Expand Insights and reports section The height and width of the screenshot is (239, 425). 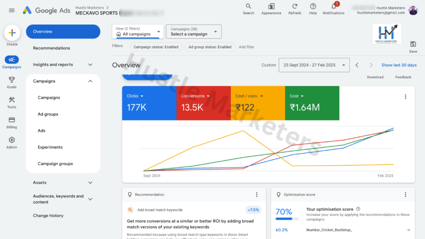[x=90, y=65]
